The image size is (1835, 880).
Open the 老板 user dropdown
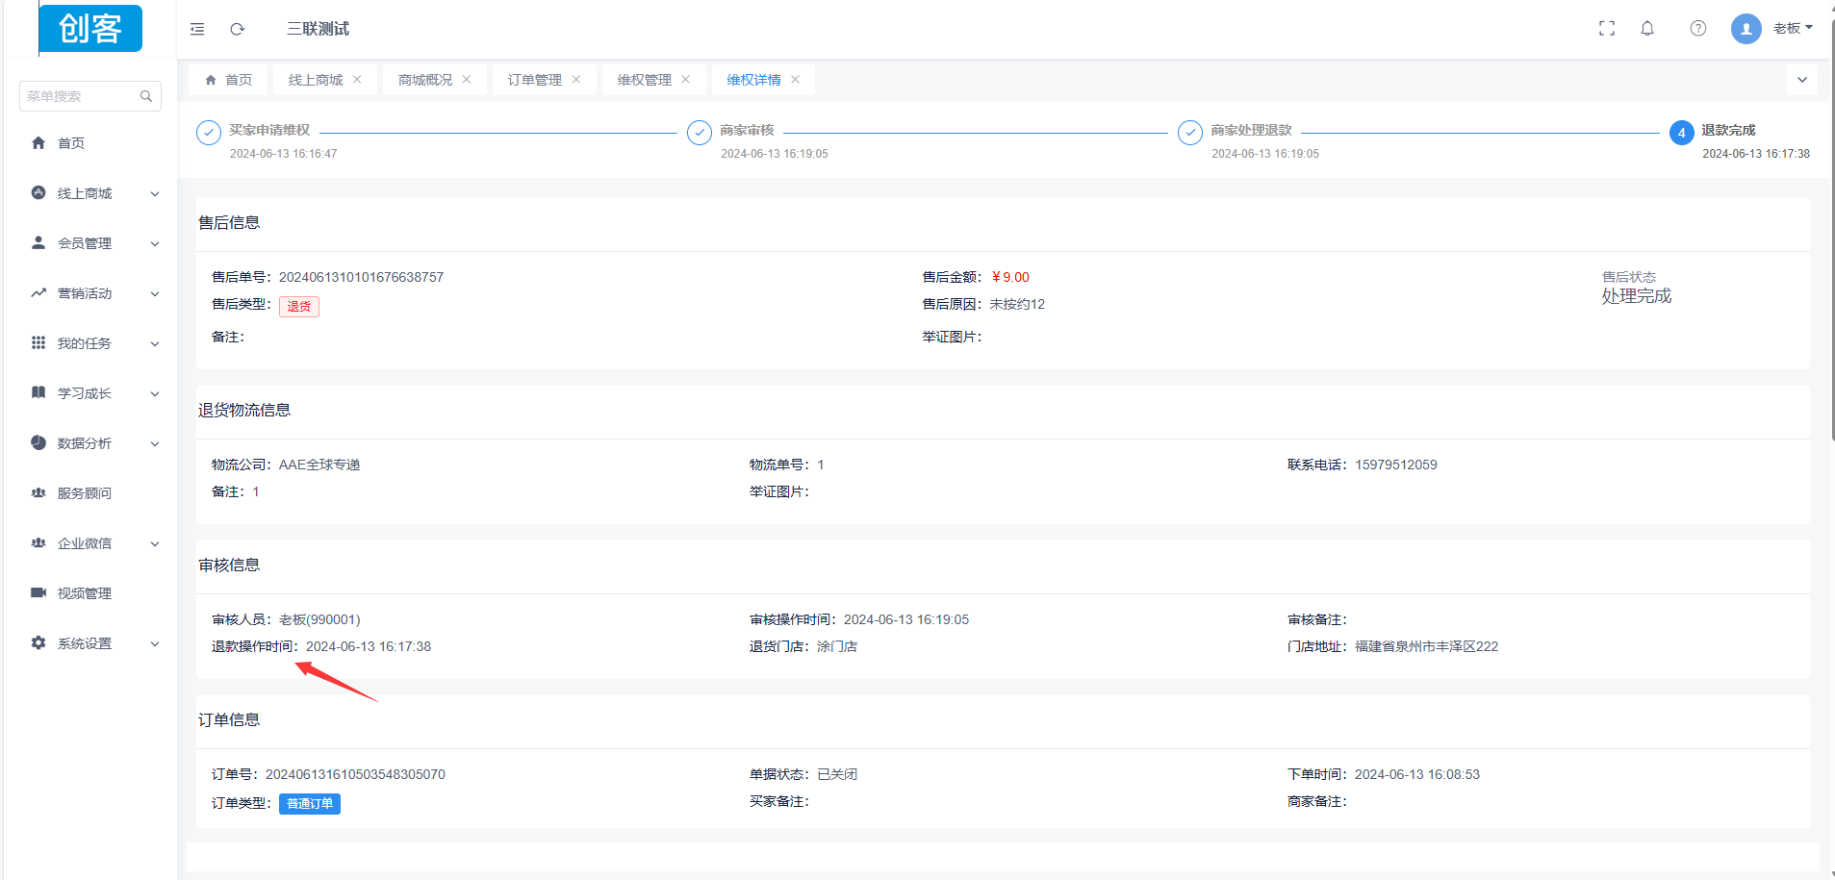(x=1792, y=29)
